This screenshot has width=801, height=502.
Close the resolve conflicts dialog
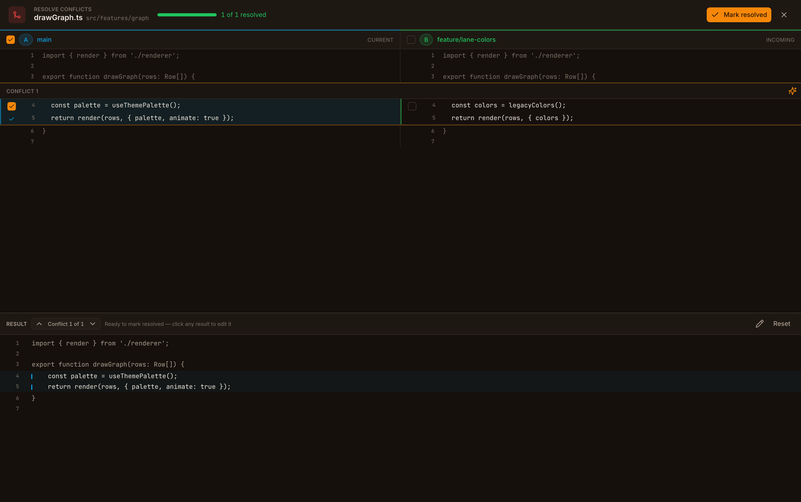pos(784,15)
